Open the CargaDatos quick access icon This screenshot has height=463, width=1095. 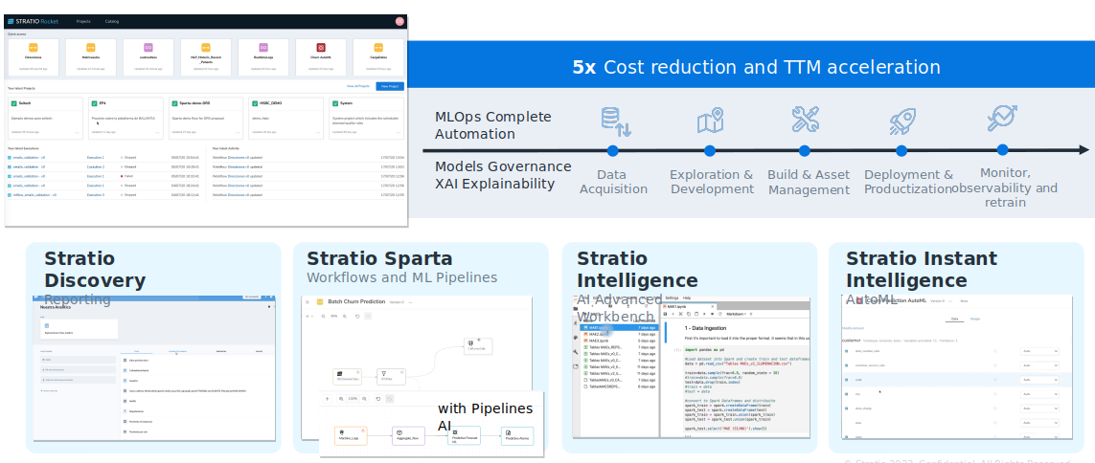coord(378,48)
